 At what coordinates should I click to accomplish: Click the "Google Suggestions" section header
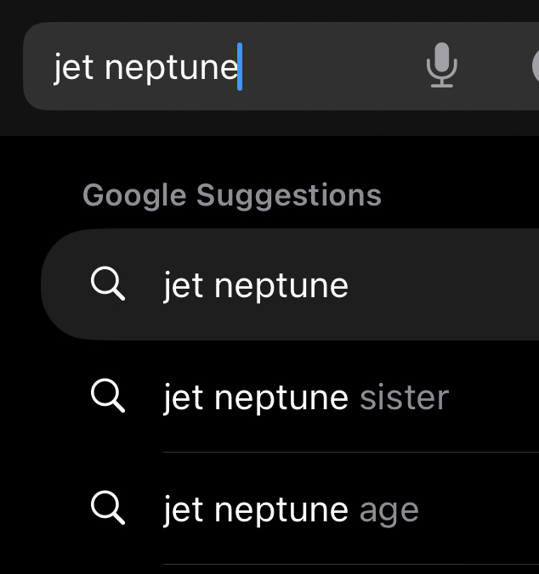click(232, 195)
